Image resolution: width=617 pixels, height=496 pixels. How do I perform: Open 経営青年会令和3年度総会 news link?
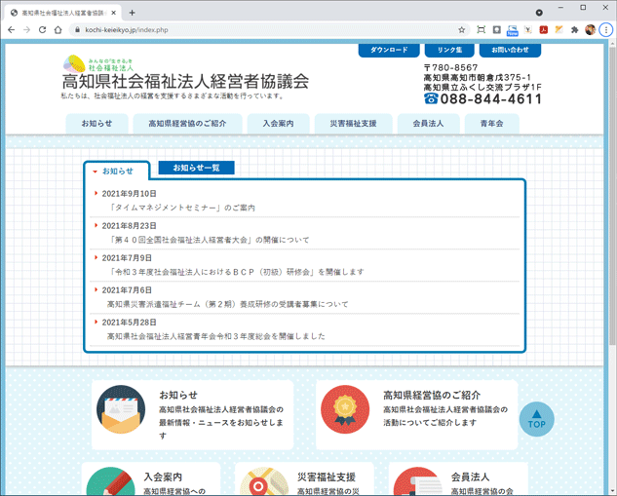[216, 336]
